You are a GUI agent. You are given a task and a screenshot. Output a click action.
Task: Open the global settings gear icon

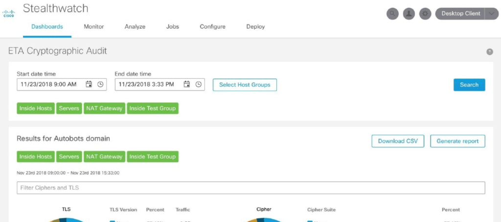pos(425,14)
